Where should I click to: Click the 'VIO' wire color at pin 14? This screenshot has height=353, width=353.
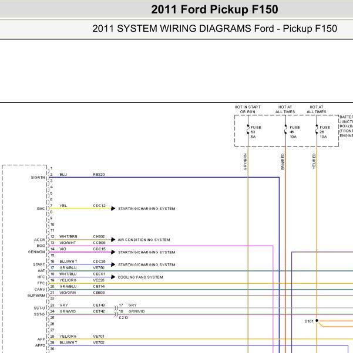(63, 249)
